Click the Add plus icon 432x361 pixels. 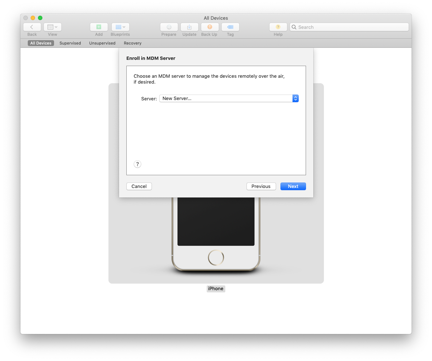pyautogui.click(x=99, y=27)
